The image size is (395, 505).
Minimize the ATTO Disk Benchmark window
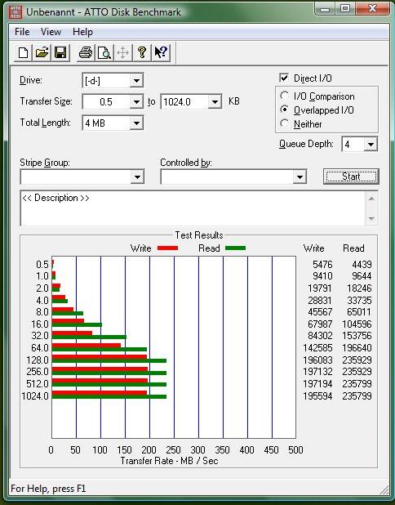325,9
